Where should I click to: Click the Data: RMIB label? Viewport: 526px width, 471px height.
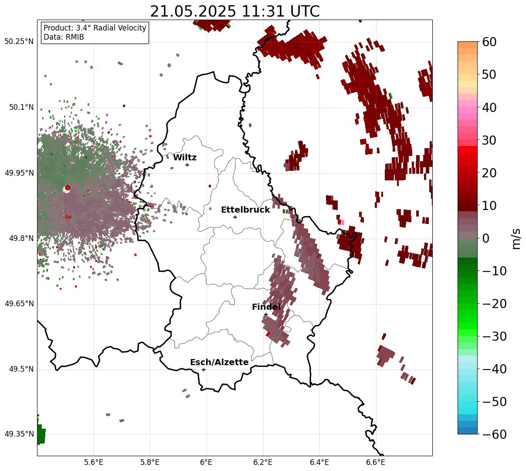click(64, 37)
